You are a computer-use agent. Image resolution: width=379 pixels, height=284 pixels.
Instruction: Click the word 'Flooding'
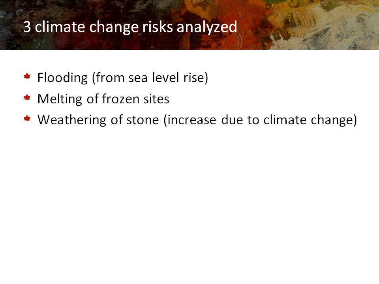(x=62, y=78)
